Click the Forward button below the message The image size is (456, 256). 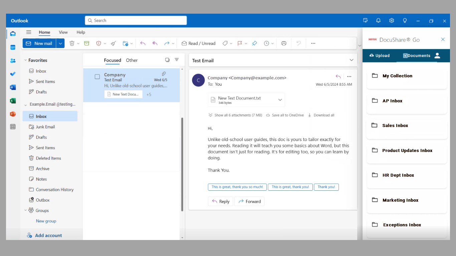pos(249,201)
